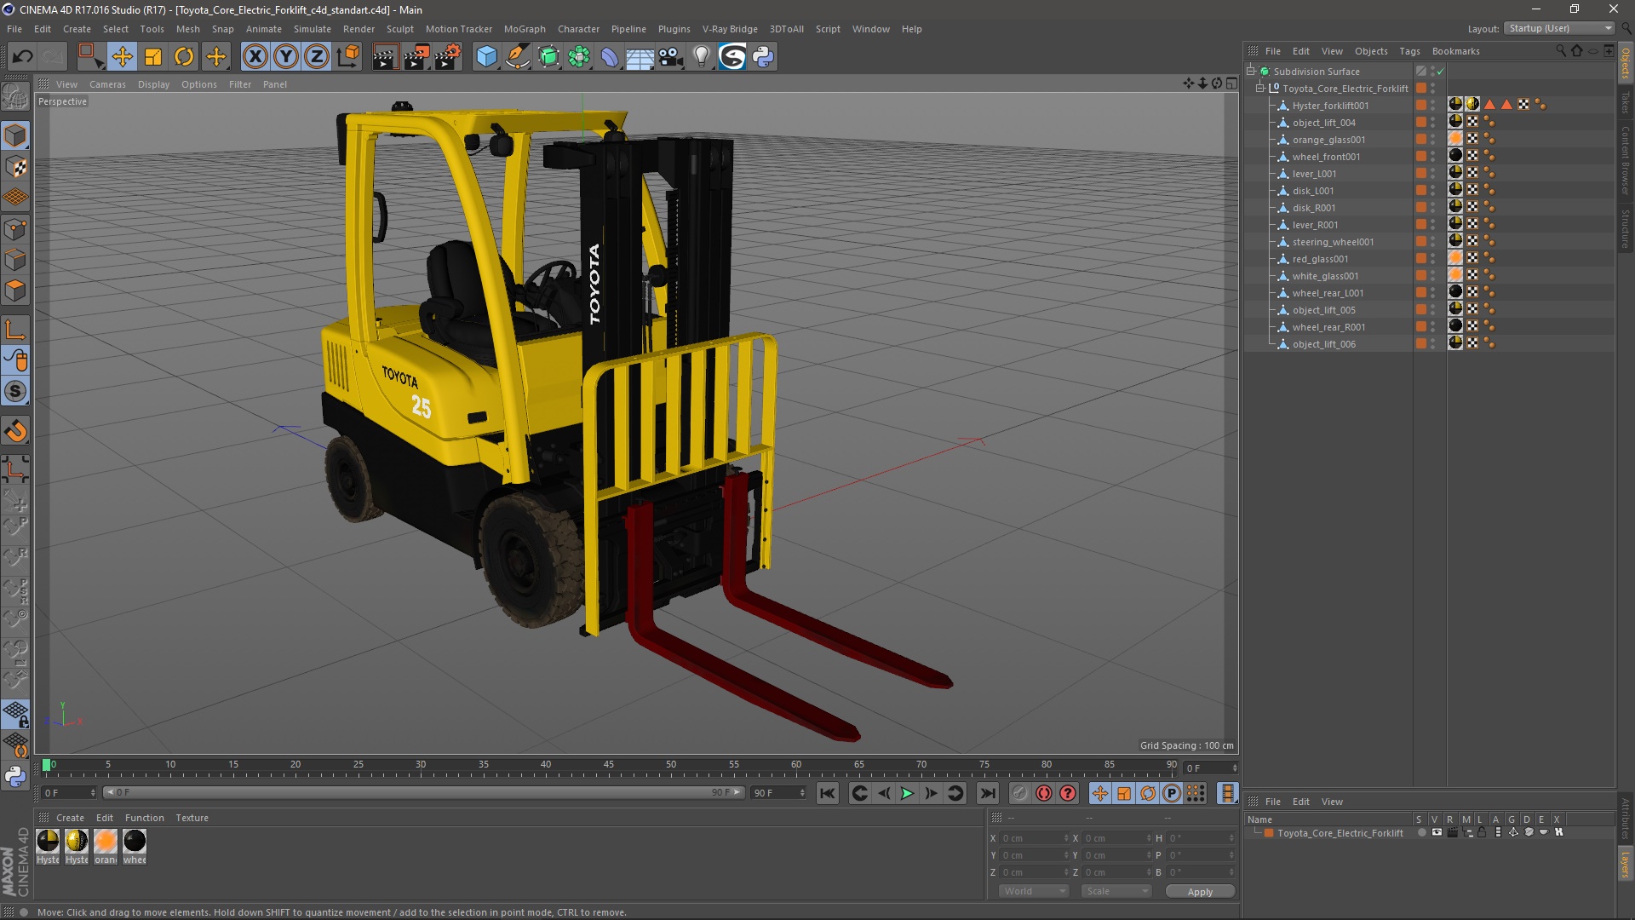Toggle Snap S icon in left sidebar
Screen dimensions: 1635x920
(x=15, y=391)
